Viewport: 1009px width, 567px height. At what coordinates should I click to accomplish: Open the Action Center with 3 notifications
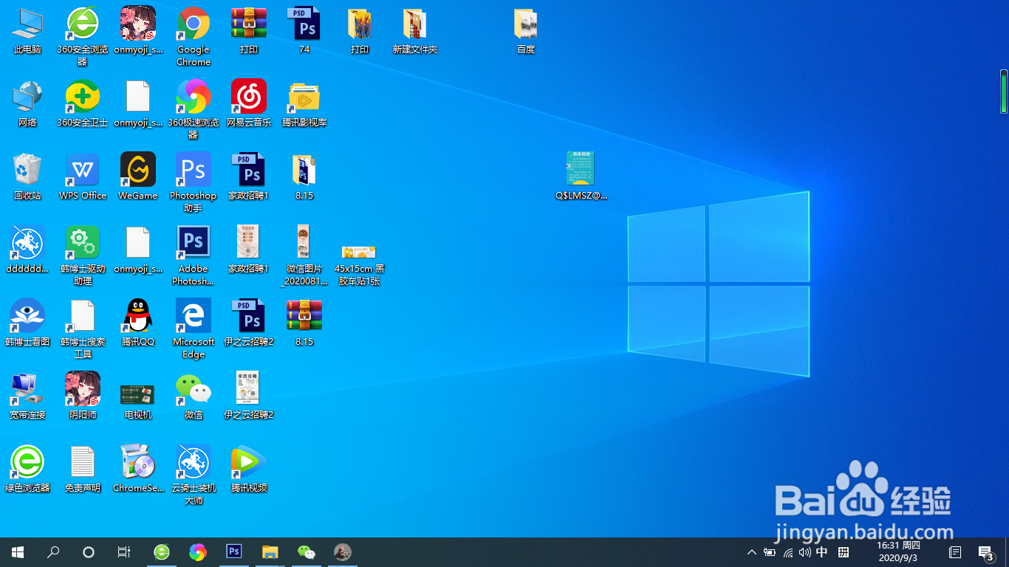coord(985,552)
